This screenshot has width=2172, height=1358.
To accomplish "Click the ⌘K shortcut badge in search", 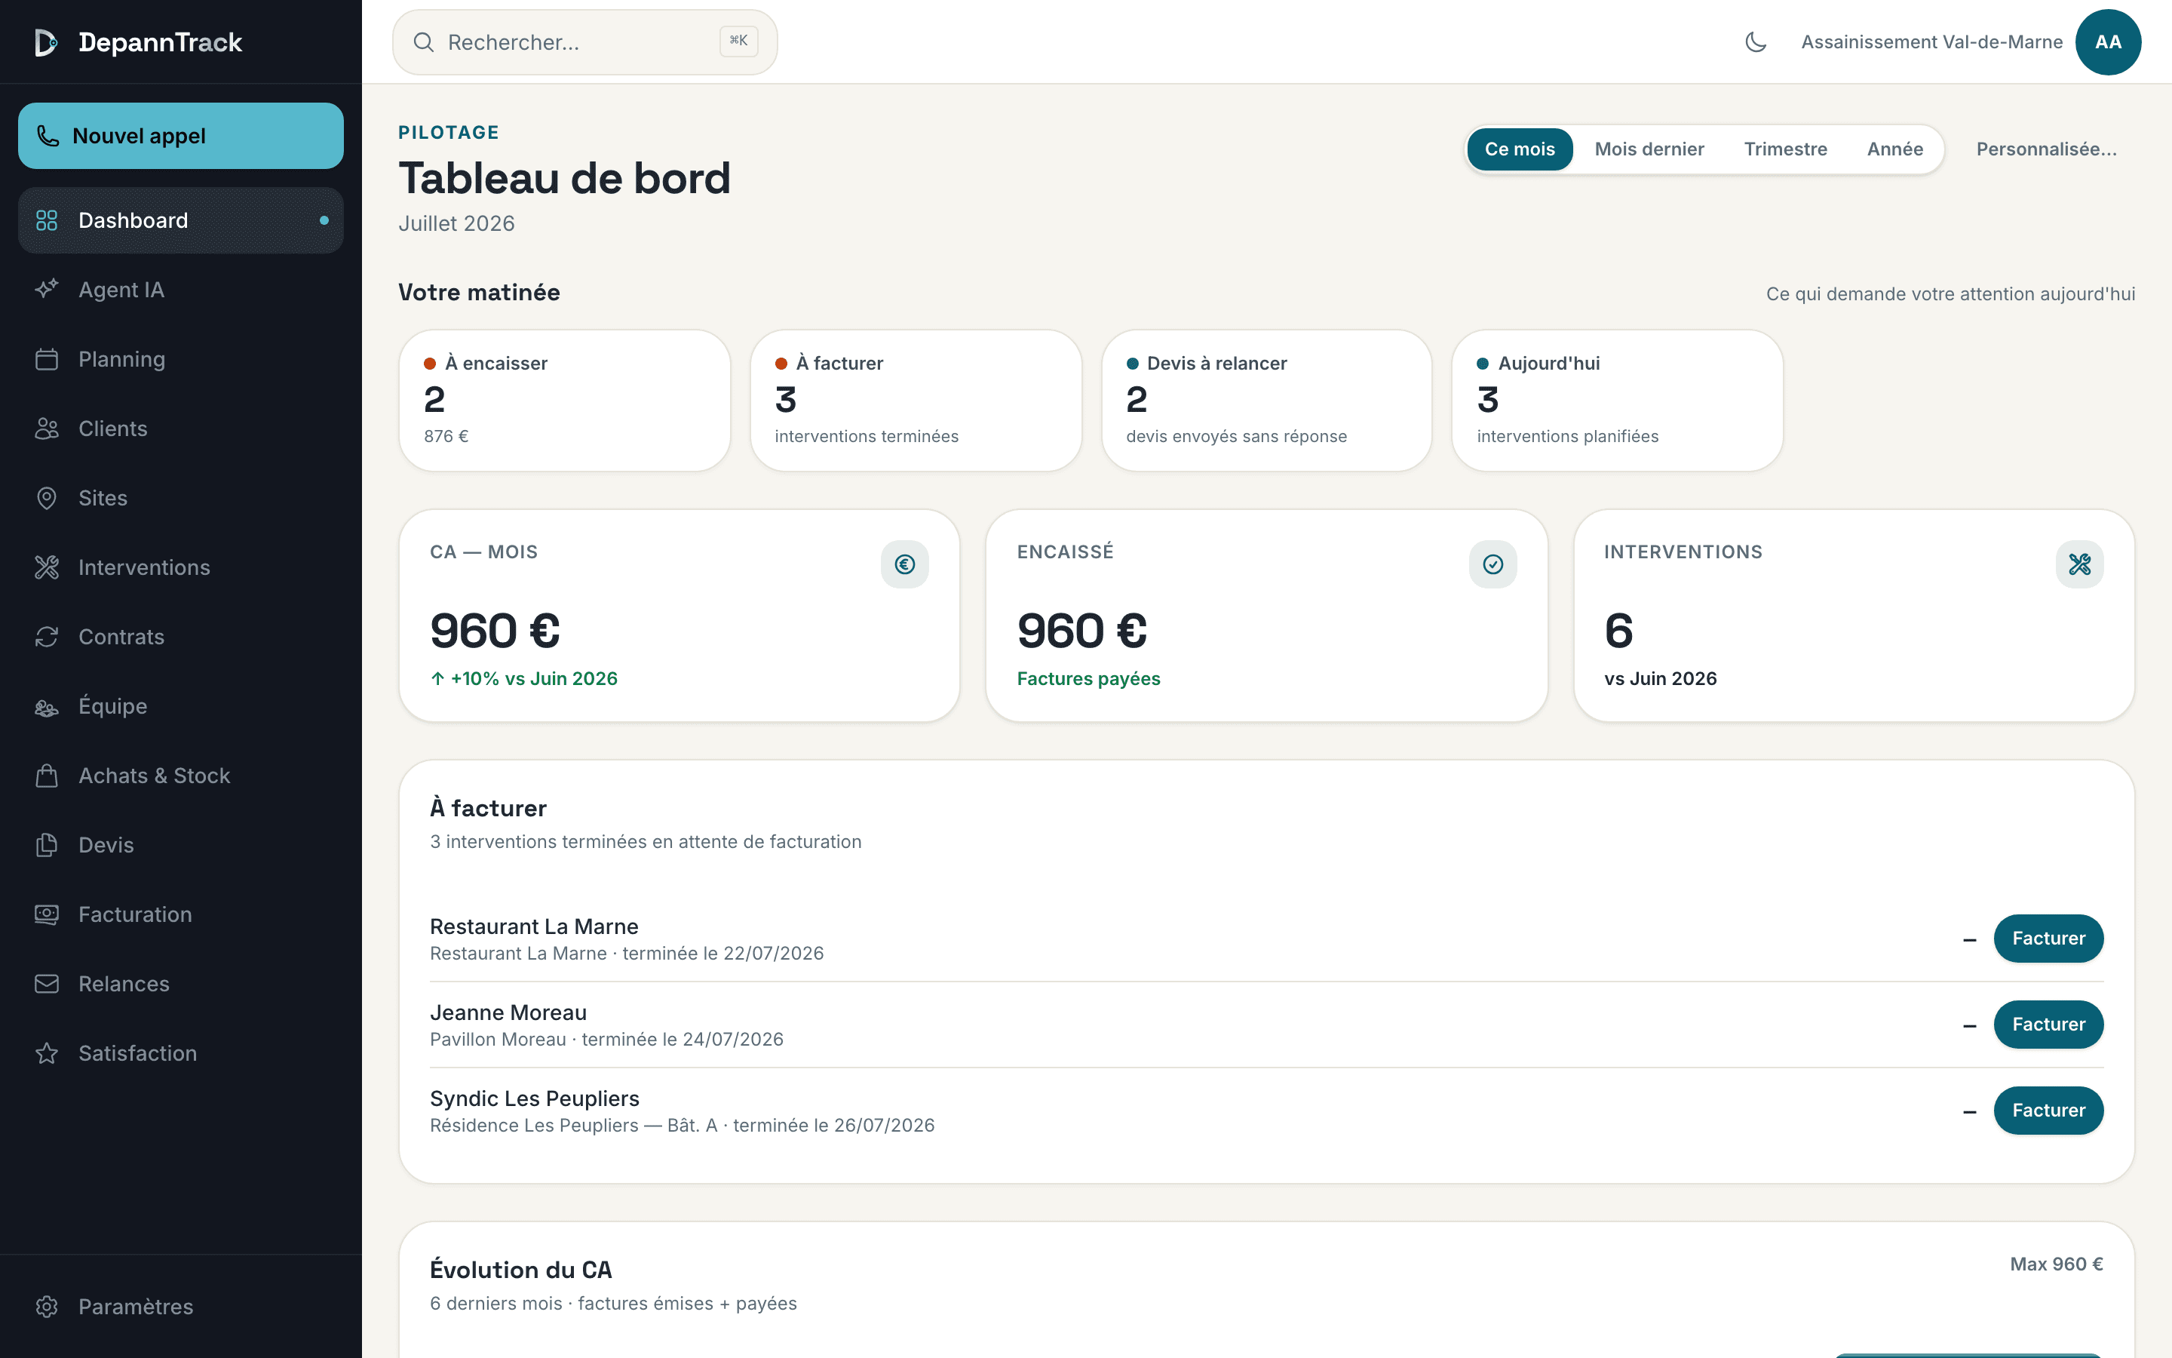I will [738, 41].
